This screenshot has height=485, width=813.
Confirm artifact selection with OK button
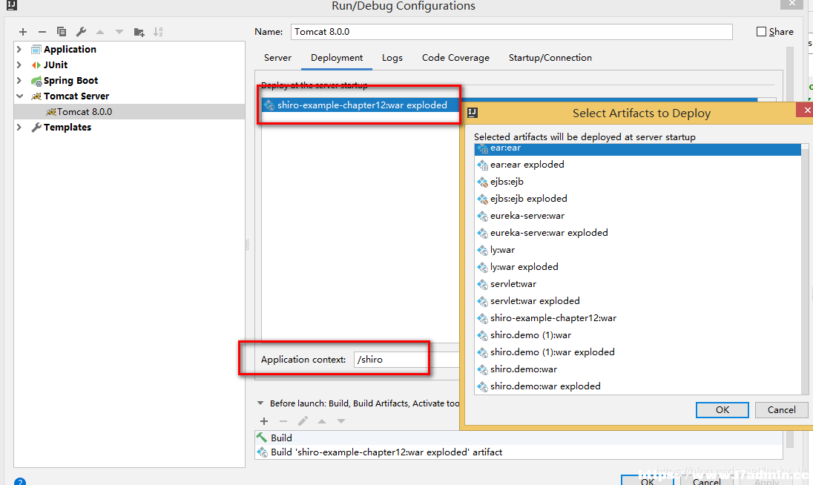tap(722, 410)
